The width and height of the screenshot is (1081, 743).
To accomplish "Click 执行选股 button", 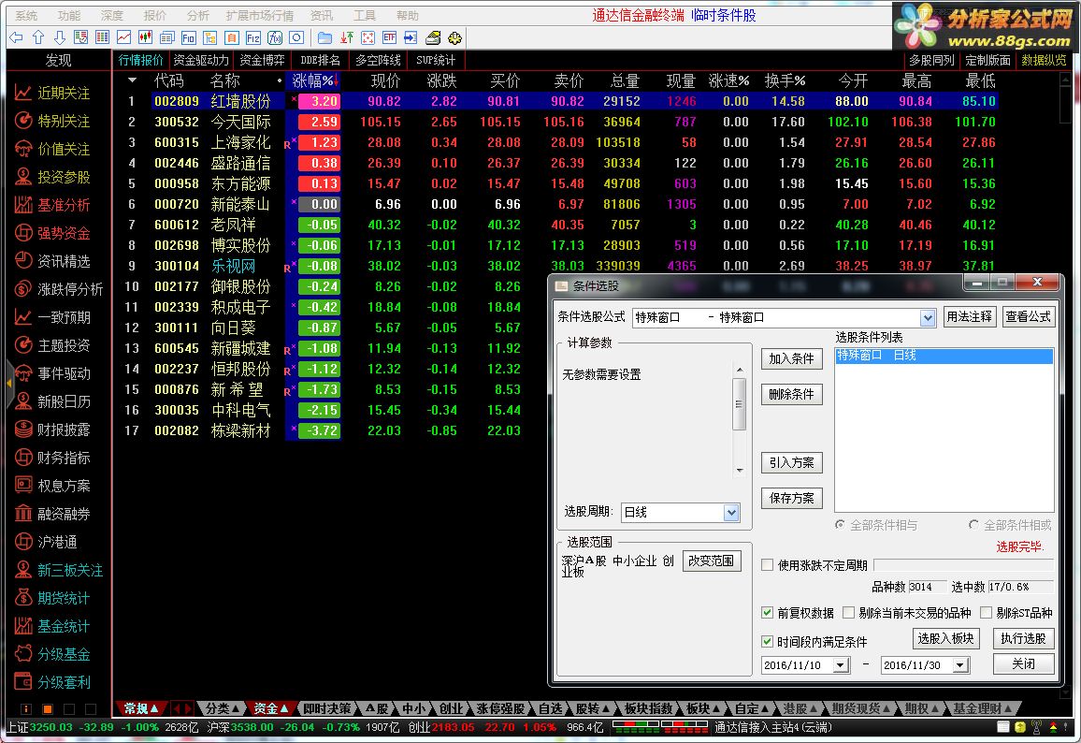I will coord(1023,639).
